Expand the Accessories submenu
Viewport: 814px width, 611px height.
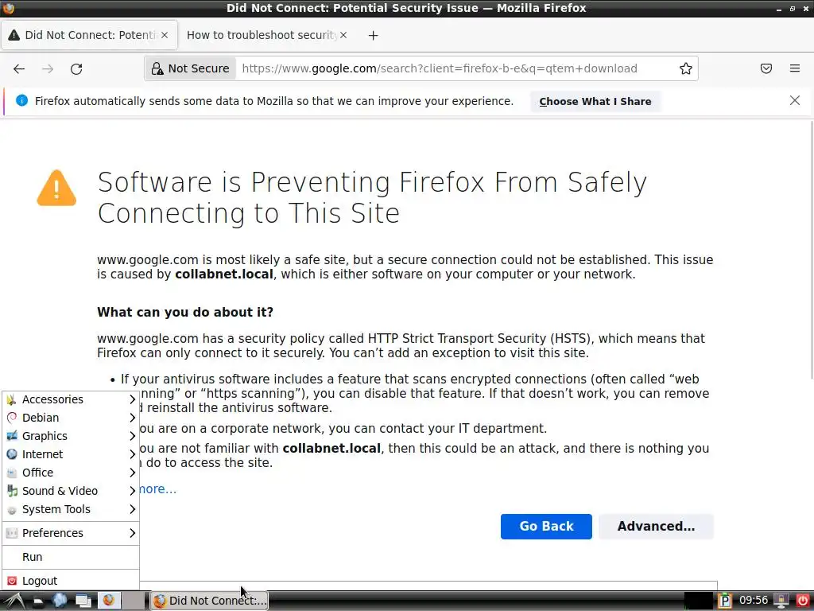tap(71, 399)
